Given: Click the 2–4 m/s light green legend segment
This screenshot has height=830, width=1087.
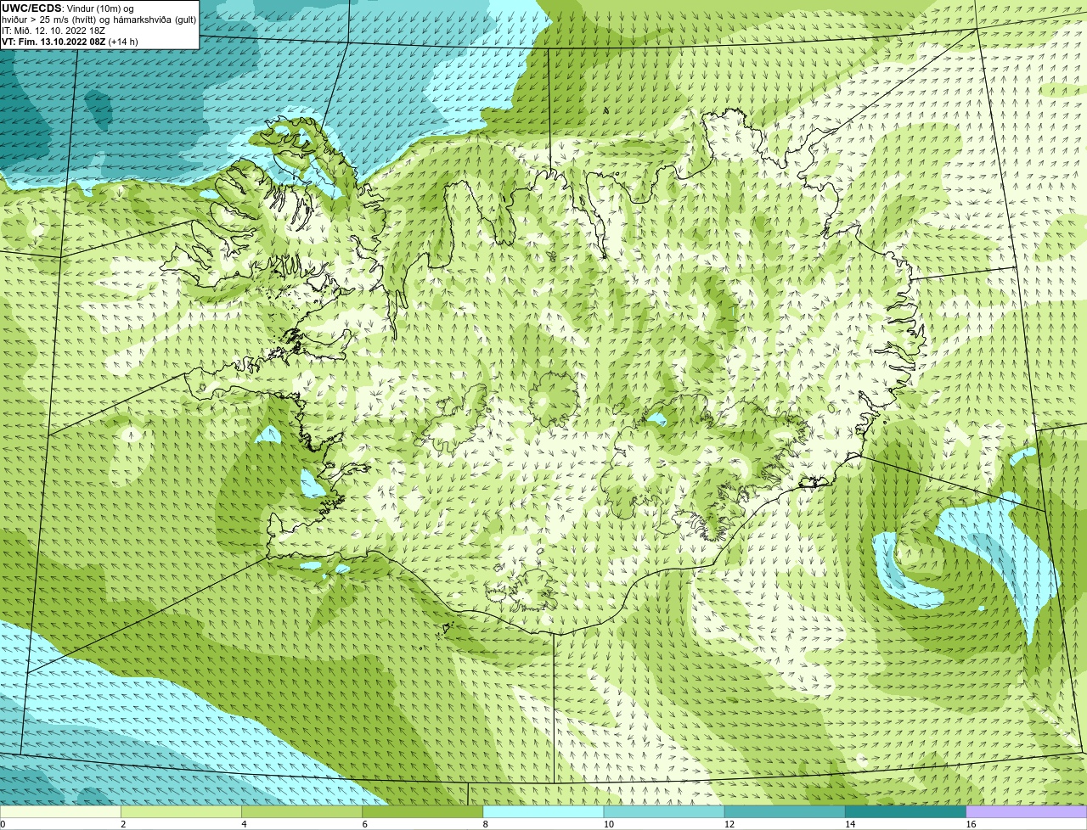Looking at the screenshot, I should tap(181, 812).
